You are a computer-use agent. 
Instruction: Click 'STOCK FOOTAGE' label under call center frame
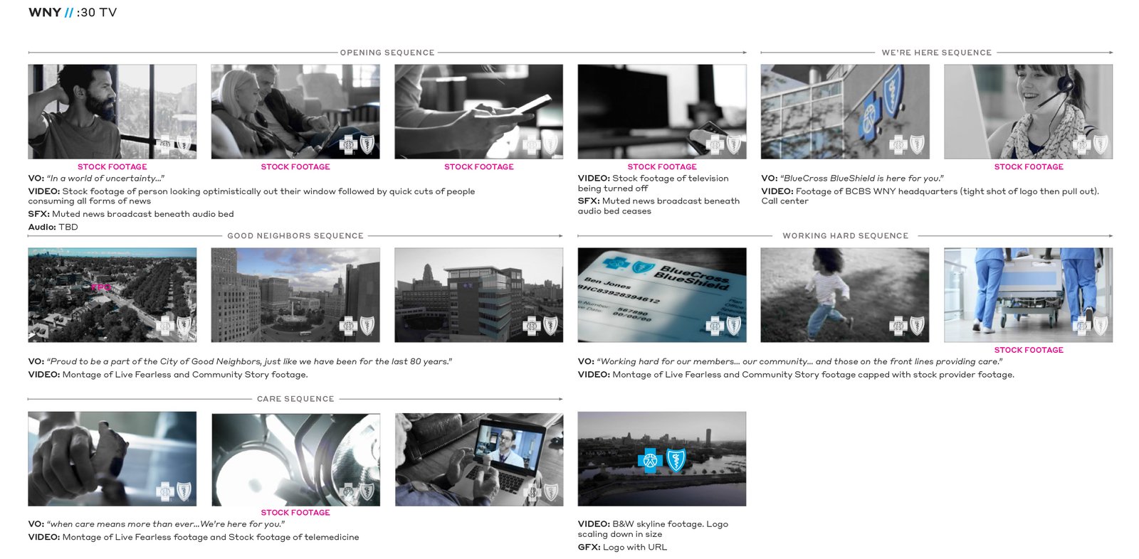tap(1028, 166)
